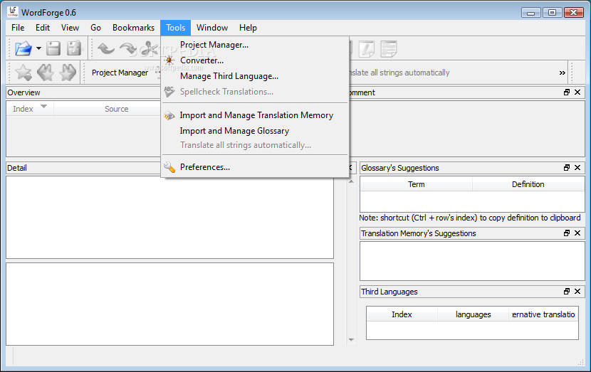Image resolution: width=591 pixels, height=372 pixels.
Task: Click the Preferences wrench icon
Action: click(x=169, y=167)
